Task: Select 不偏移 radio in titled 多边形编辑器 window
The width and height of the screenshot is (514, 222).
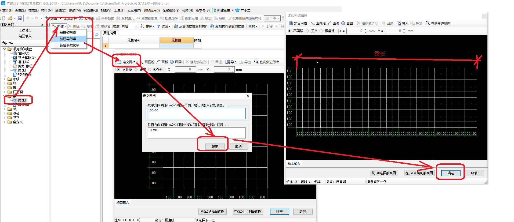Action: click(x=289, y=31)
